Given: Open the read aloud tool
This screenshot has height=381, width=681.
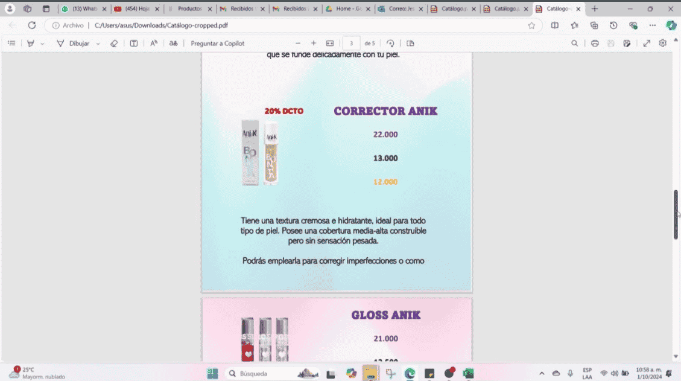Looking at the screenshot, I should (154, 43).
